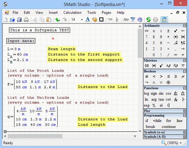Collapse the Boolean panel
Image resolution: width=189 pixels, height=148 pixels.
(x=185, y=71)
